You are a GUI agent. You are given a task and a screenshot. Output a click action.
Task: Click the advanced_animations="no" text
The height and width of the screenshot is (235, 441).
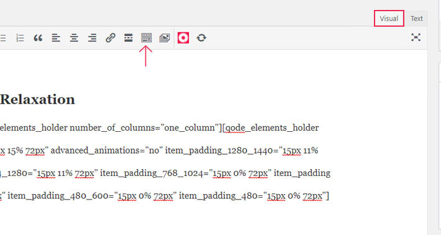tap(105, 150)
